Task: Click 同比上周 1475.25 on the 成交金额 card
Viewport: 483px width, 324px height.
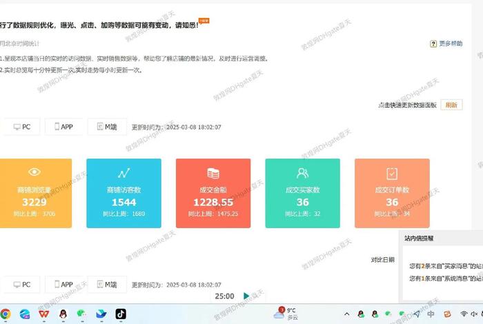Action: pyautogui.click(x=213, y=214)
